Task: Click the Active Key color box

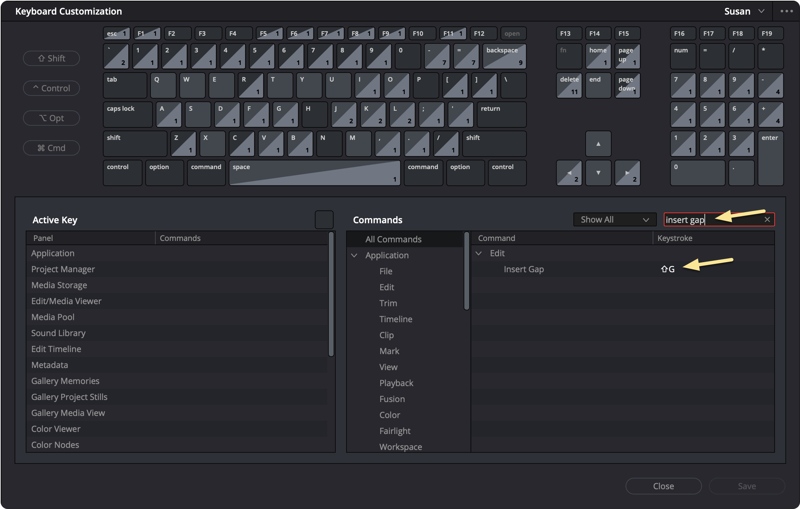Action: [324, 220]
